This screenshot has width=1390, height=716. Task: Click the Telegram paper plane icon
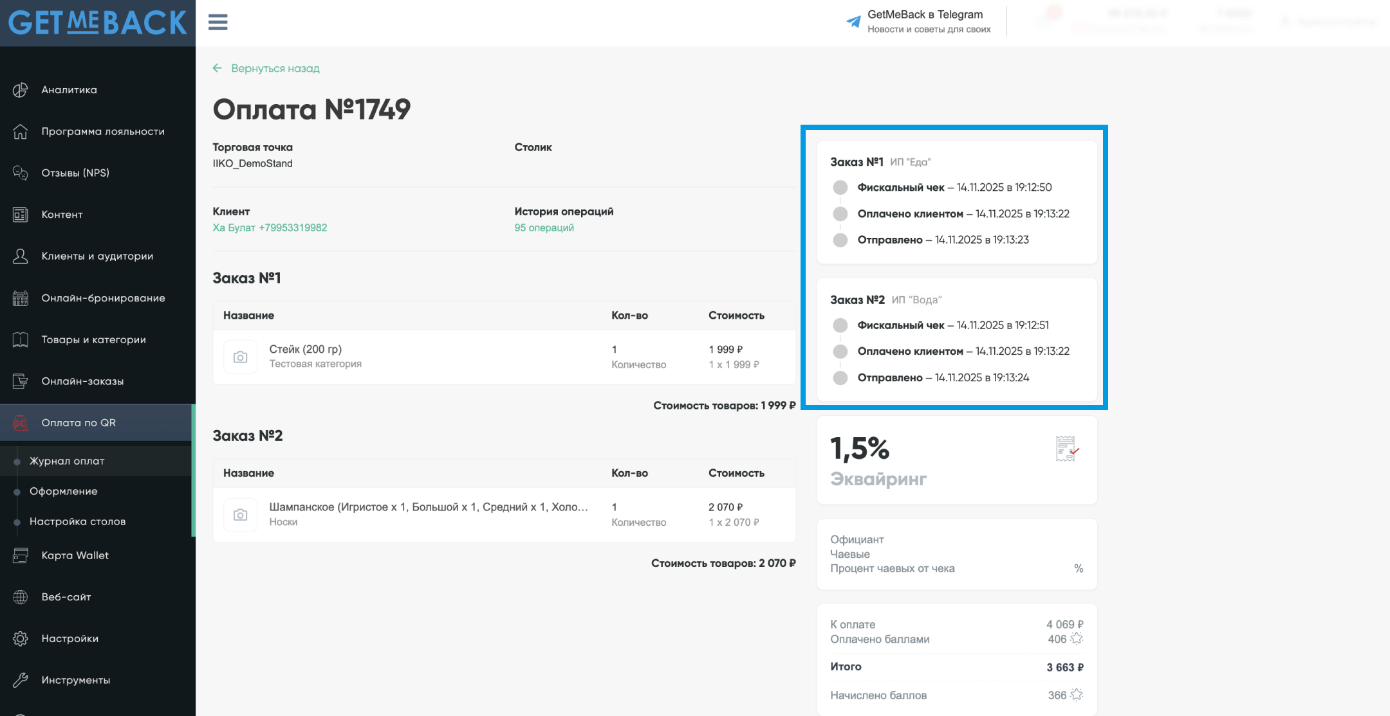point(853,22)
